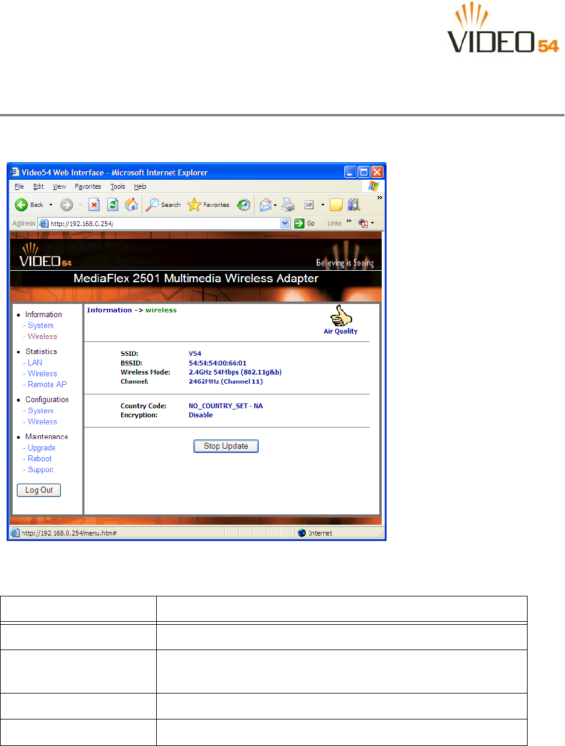Expand the toolbar overflow chevron

[x=379, y=197]
